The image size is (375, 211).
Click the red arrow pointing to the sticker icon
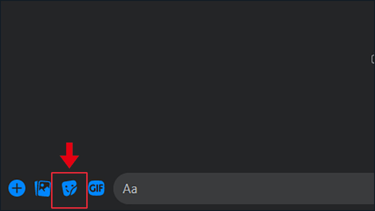point(69,156)
